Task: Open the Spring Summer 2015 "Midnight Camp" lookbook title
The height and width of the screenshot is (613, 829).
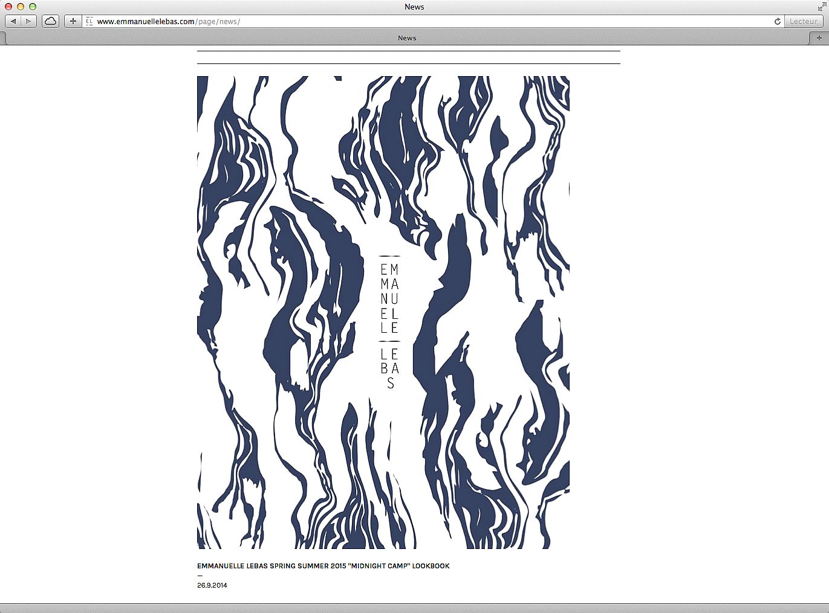Action: [x=323, y=566]
